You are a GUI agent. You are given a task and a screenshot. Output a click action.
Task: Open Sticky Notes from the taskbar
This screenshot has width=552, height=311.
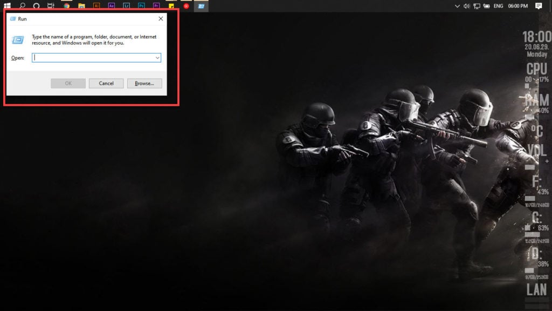click(x=171, y=6)
